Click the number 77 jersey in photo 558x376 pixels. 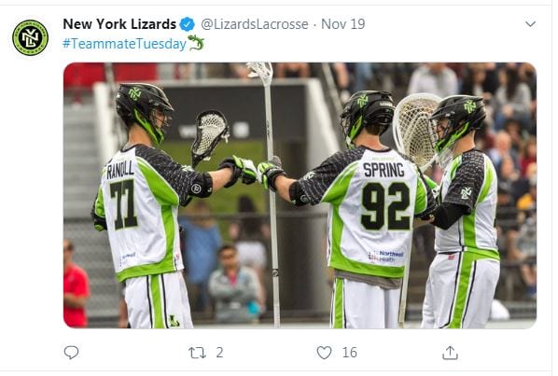click(141, 212)
